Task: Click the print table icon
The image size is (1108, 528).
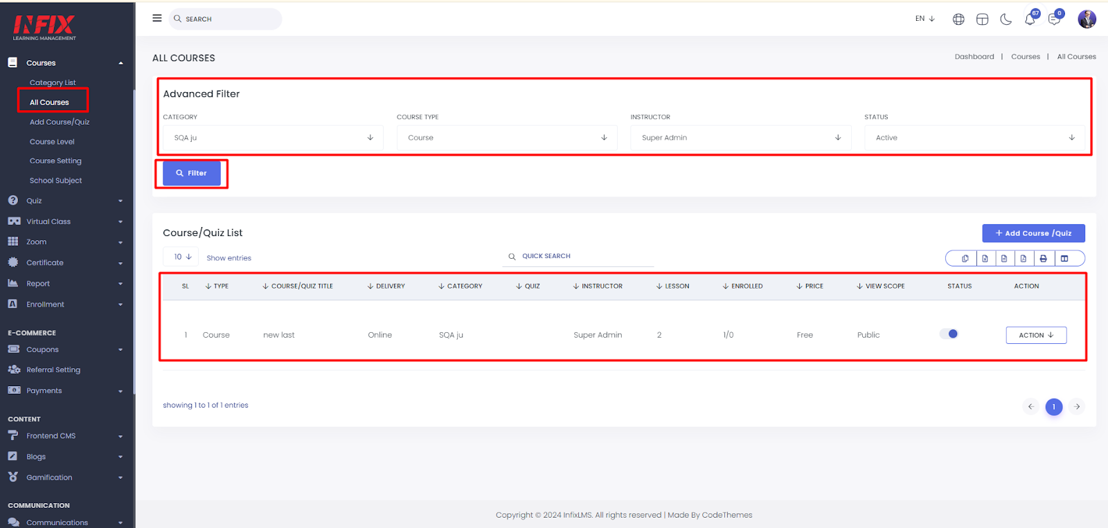Action: (1043, 258)
